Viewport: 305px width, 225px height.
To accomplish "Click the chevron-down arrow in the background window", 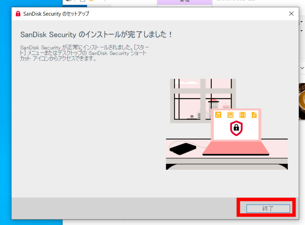I will point(302,68).
